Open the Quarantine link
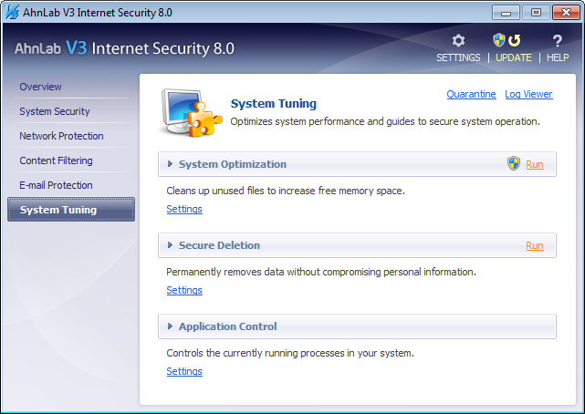This screenshot has width=585, height=414. [x=471, y=94]
